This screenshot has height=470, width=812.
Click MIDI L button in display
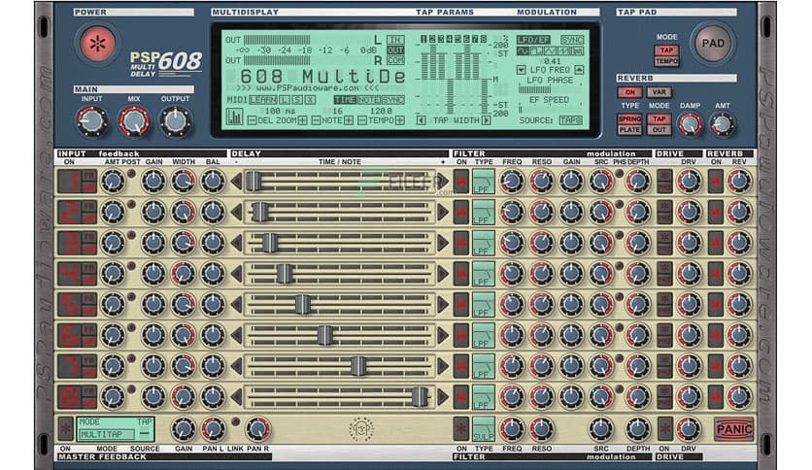point(286,100)
